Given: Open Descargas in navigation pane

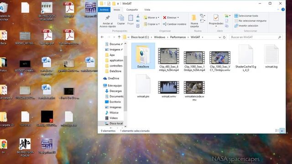Looking at the screenshot, I should (114, 91).
